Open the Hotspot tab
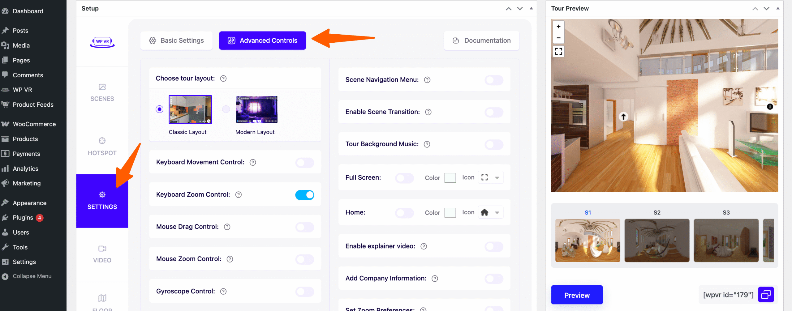Viewport: 792px width, 311px height. [102, 147]
